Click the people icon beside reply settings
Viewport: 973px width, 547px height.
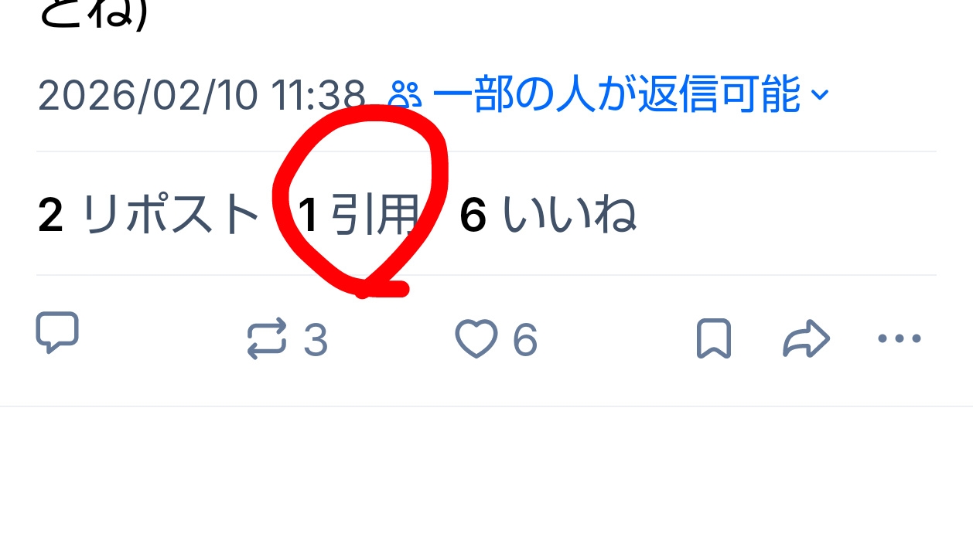(x=405, y=96)
